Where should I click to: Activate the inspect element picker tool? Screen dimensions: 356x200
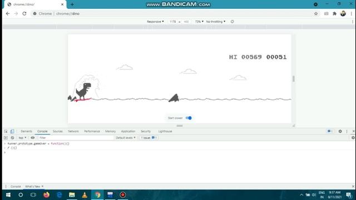6,131
